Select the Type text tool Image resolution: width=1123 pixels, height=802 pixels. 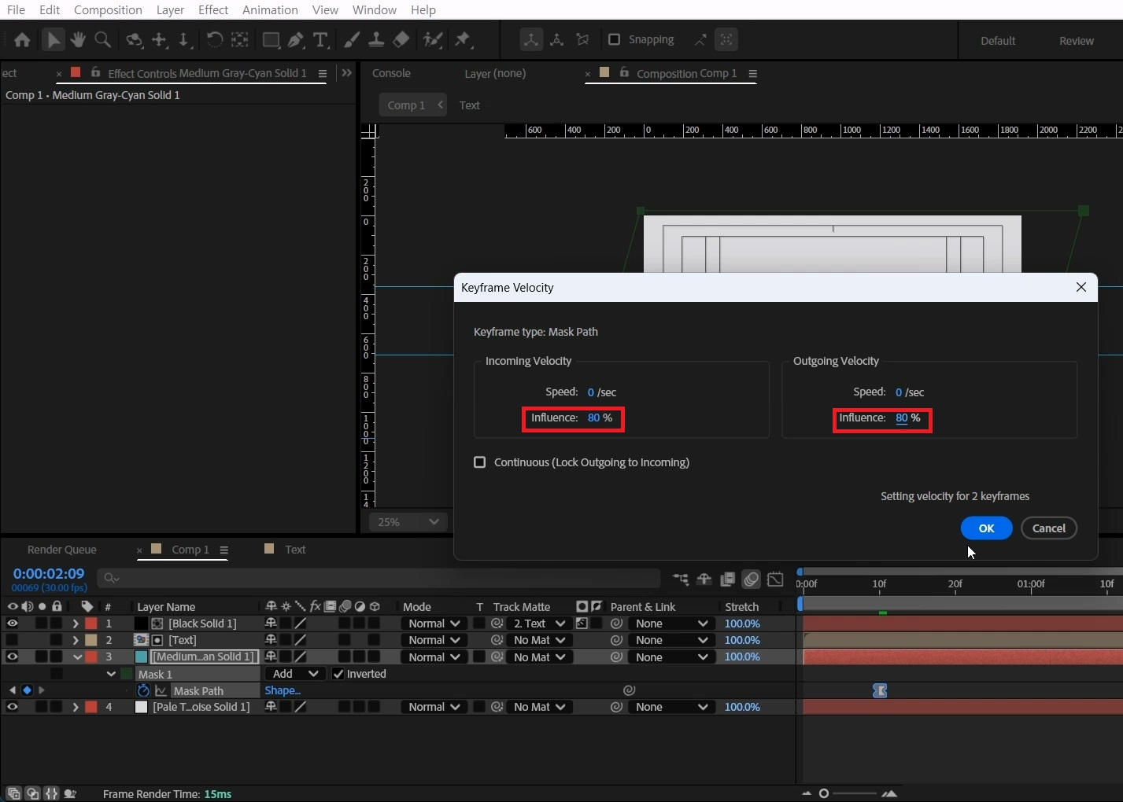point(320,39)
